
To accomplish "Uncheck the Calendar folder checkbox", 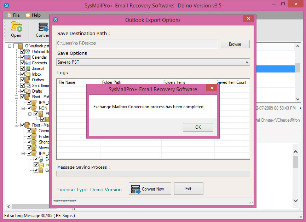I will click(x=22, y=57).
